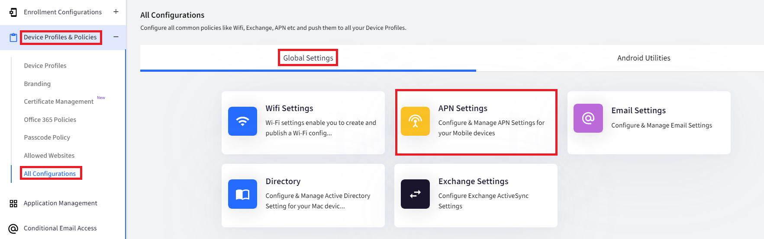Open Allowed Websites in sidebar
This screenshot has width=764, height=239.
pyautogui.click(x=49, y=156)
